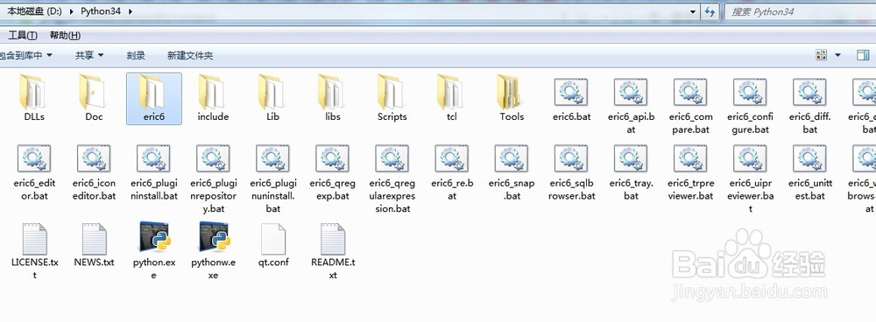Select the LICENSE.txt file

point(34,251)
